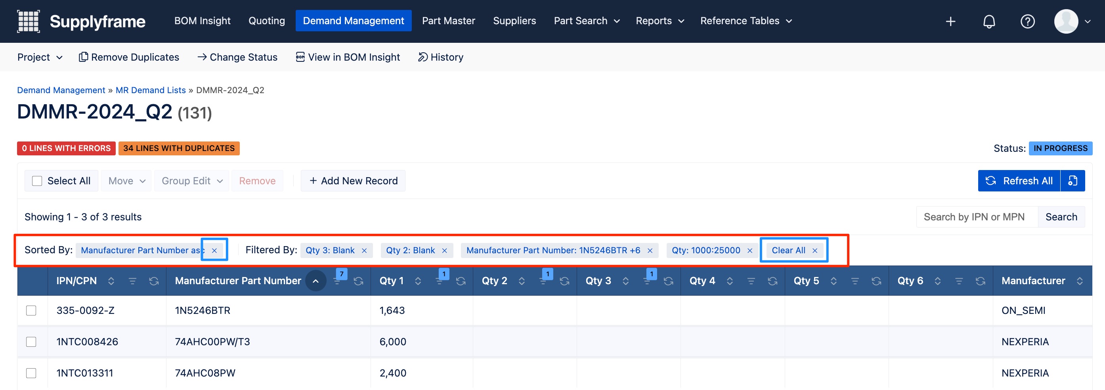Open the Group Edit dropdown

click(192, 181)
